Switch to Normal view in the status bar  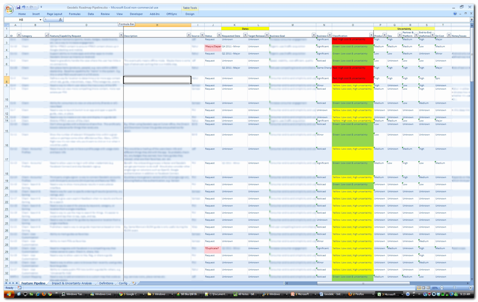point(419,288)
